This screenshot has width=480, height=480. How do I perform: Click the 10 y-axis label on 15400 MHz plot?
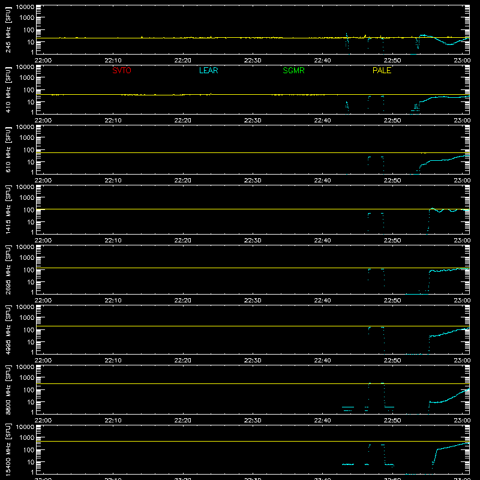(31, 462)
